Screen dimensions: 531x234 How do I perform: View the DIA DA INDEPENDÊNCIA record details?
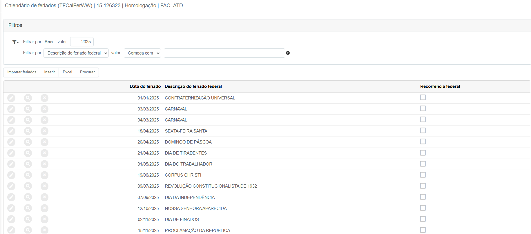[28, 197]
